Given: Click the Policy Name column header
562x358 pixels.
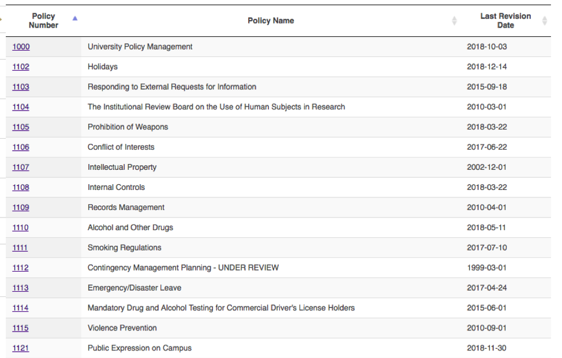Looking at the screenshot, I should click(271, 21).
